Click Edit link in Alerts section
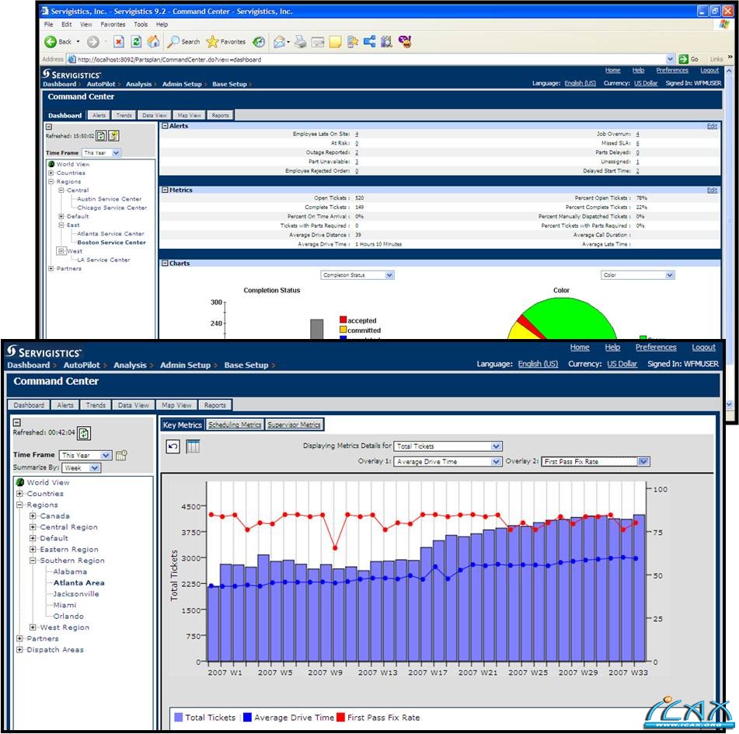 click(x=712, y=126)
